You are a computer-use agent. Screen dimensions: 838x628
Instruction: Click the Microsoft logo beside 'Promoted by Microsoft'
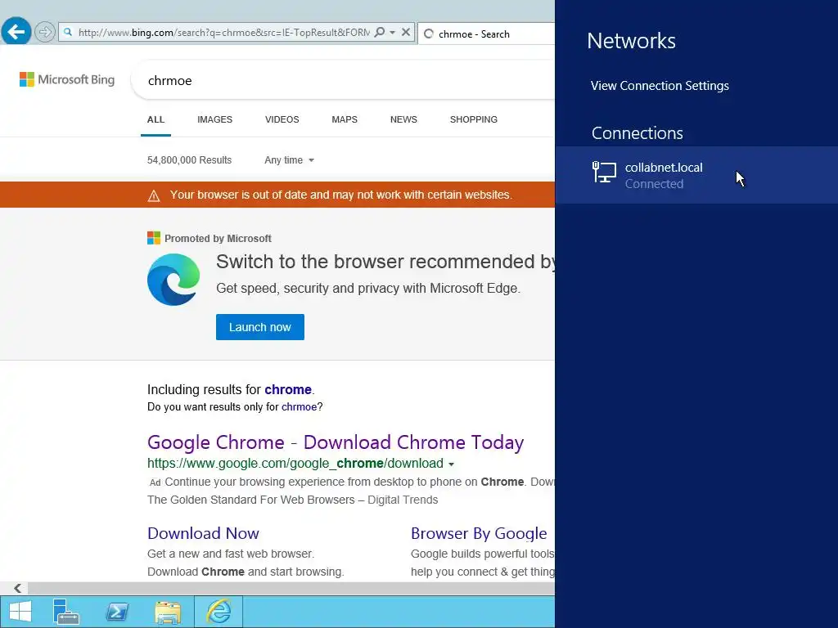[153, 238]
